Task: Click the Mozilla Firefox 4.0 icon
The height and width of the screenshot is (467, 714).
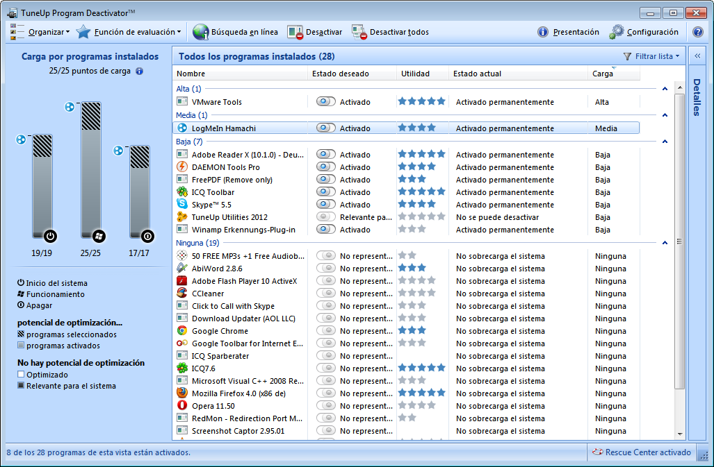Action: point(182,393)
